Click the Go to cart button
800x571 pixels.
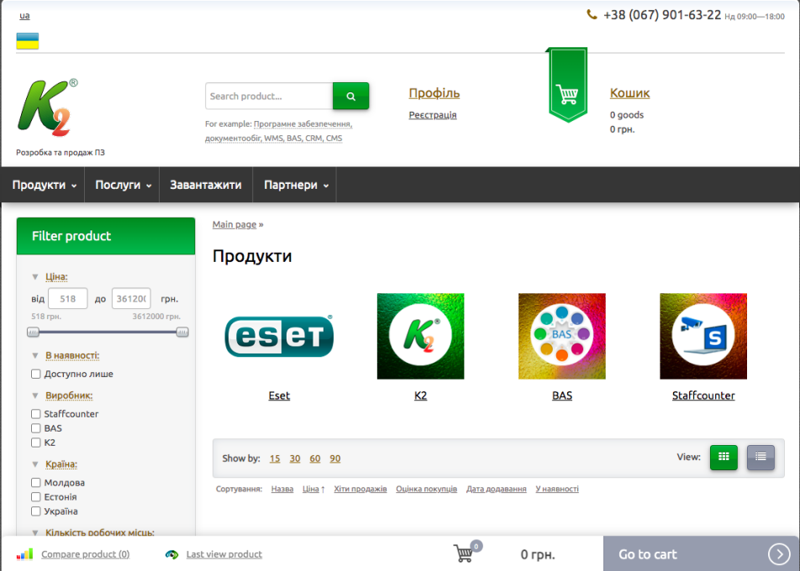point(701,553)
